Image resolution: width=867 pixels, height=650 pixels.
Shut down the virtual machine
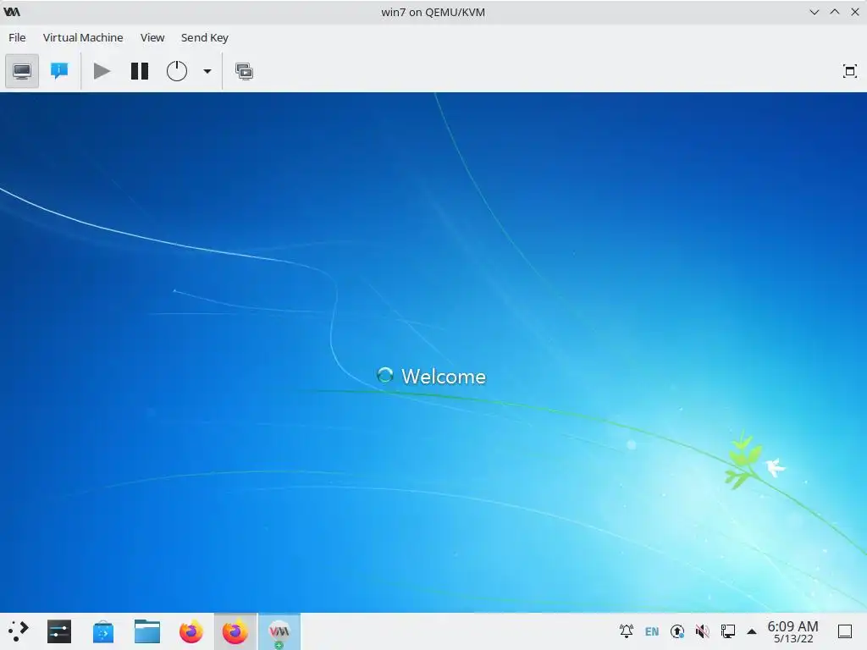pos(177,71)
